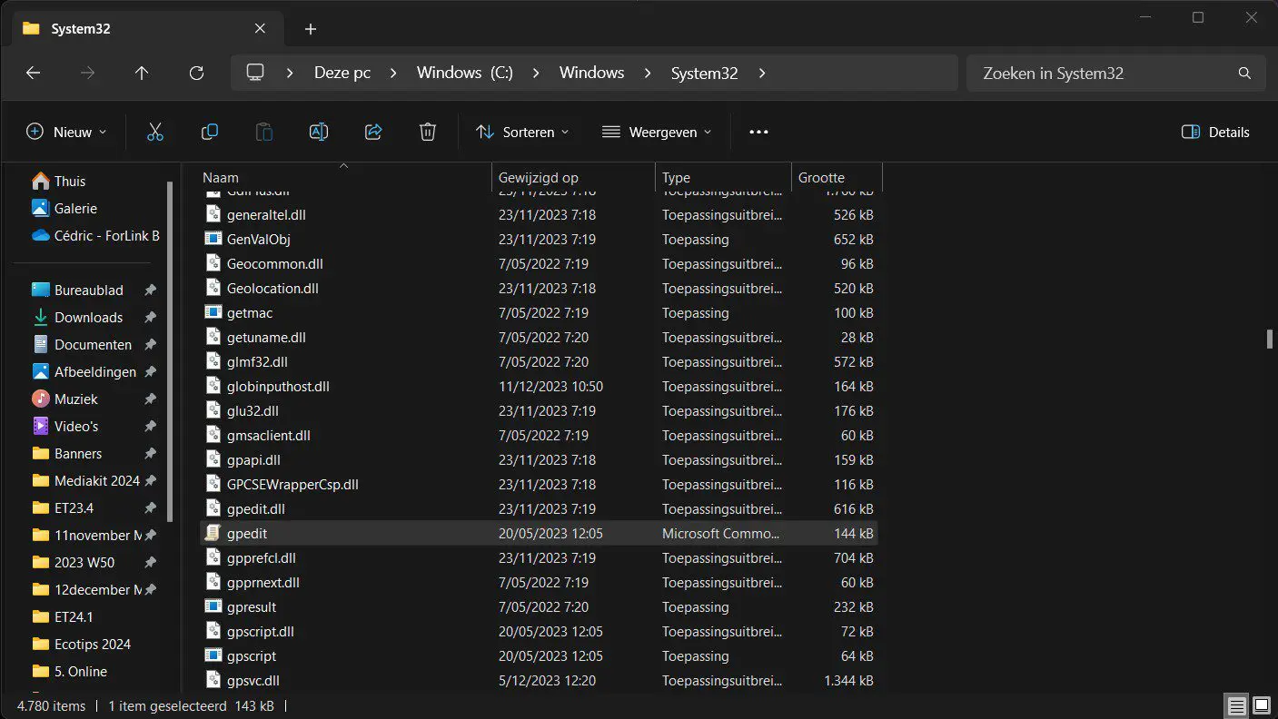Click the Delete trash can icon
1278x719 pixels.
point(428,132)
